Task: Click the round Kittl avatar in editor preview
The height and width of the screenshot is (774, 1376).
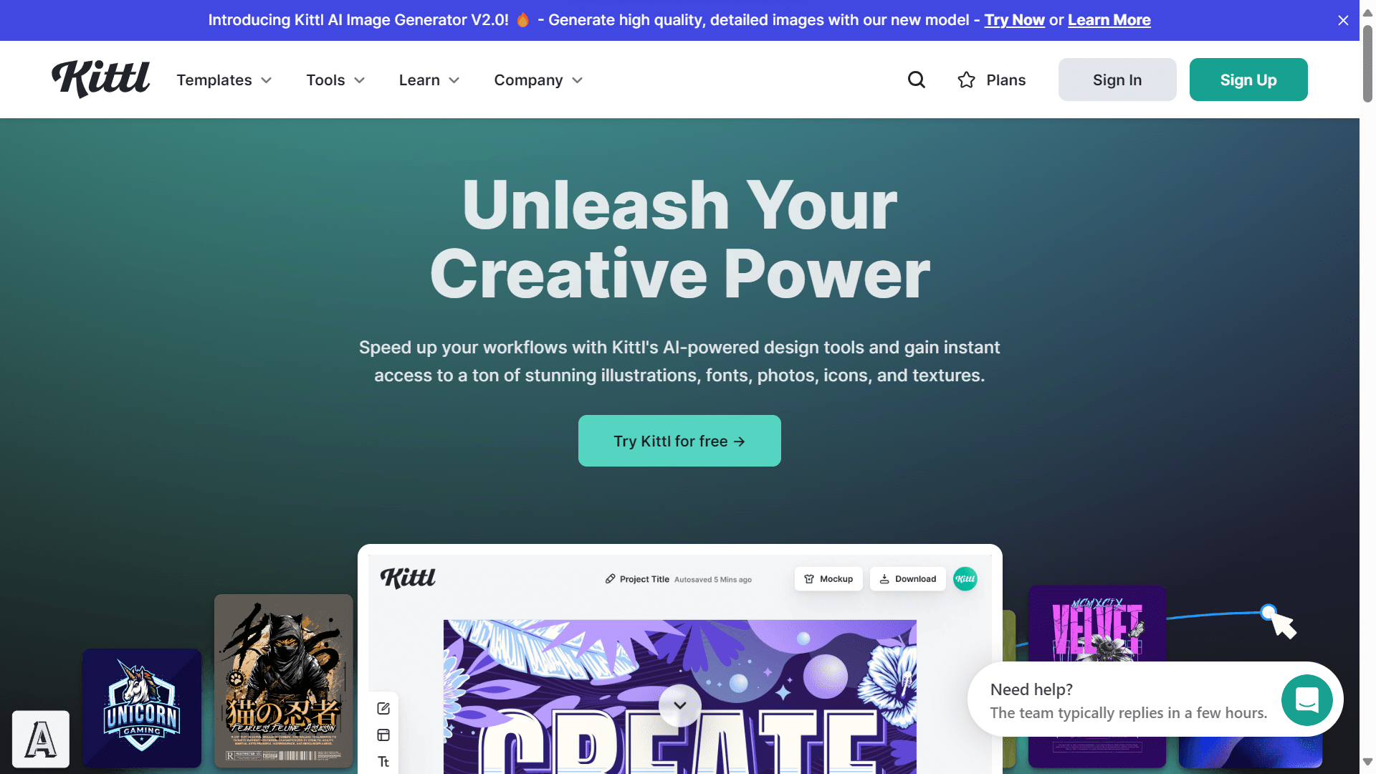Action: [965, 579]
